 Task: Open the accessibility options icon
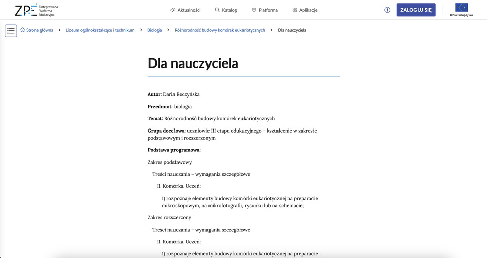(387, 10)
